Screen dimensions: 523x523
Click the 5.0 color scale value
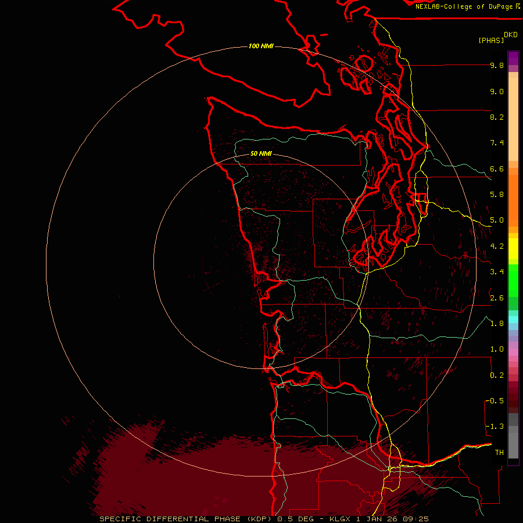click(497, 220)
